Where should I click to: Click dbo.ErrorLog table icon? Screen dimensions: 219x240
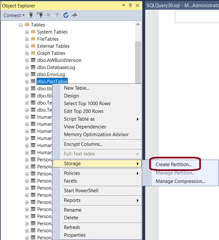point(33,74)
